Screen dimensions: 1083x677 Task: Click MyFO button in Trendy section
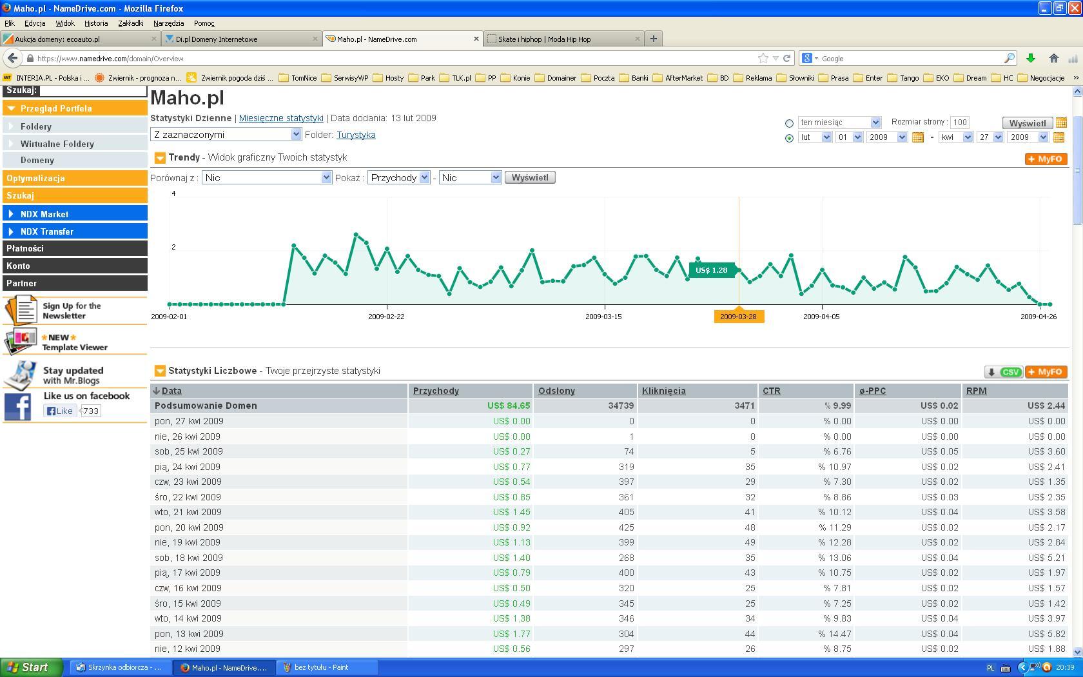[1046, 159]
